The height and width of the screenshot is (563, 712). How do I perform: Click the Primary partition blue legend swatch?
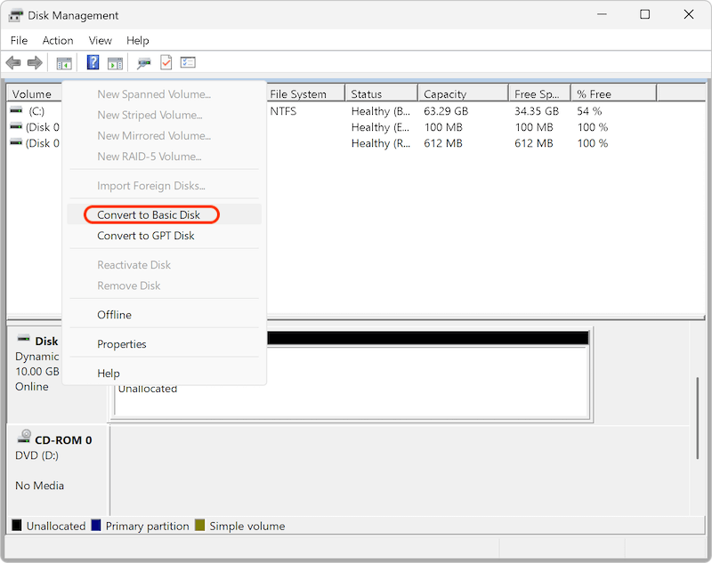(x=97, y=526)
